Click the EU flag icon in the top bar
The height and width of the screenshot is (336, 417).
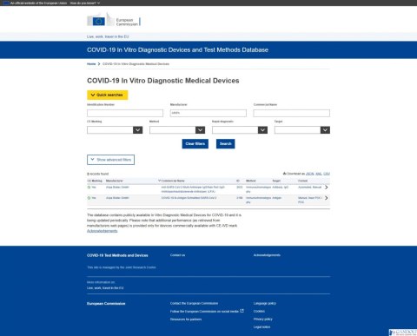pyautogui.click(x=6, y=3)
